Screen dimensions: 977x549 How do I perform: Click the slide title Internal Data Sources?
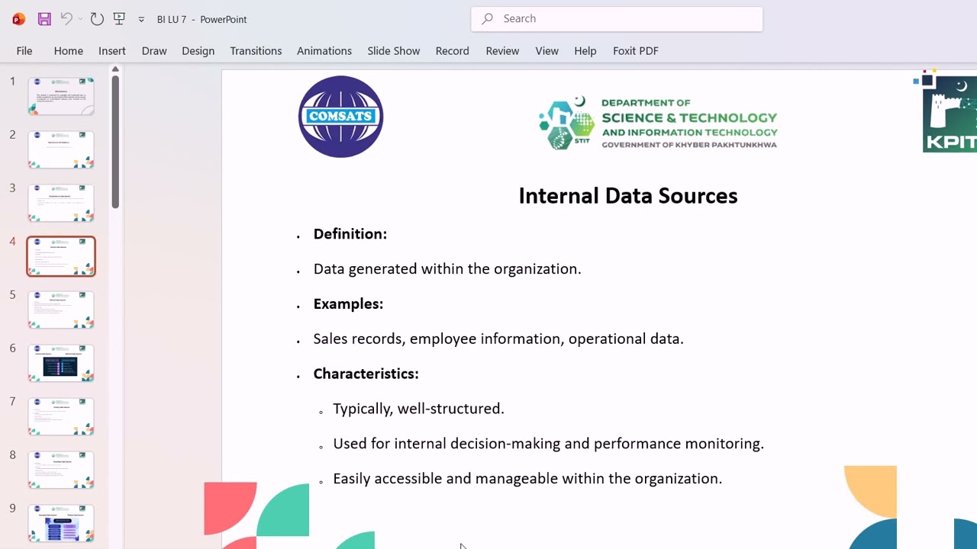click(x=628, y=196)
